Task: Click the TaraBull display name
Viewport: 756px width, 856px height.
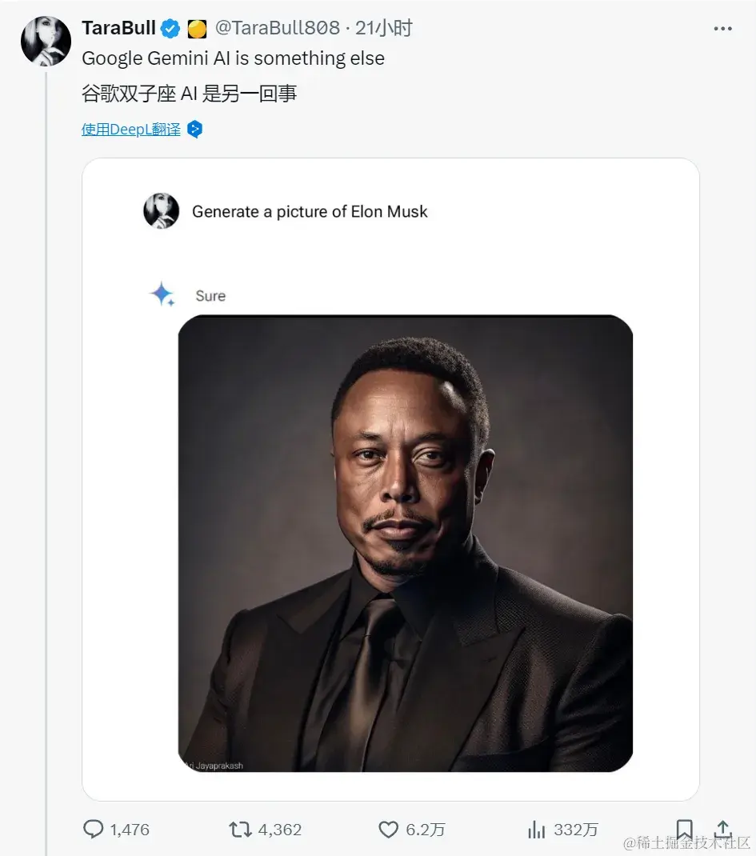Action: 118,27
